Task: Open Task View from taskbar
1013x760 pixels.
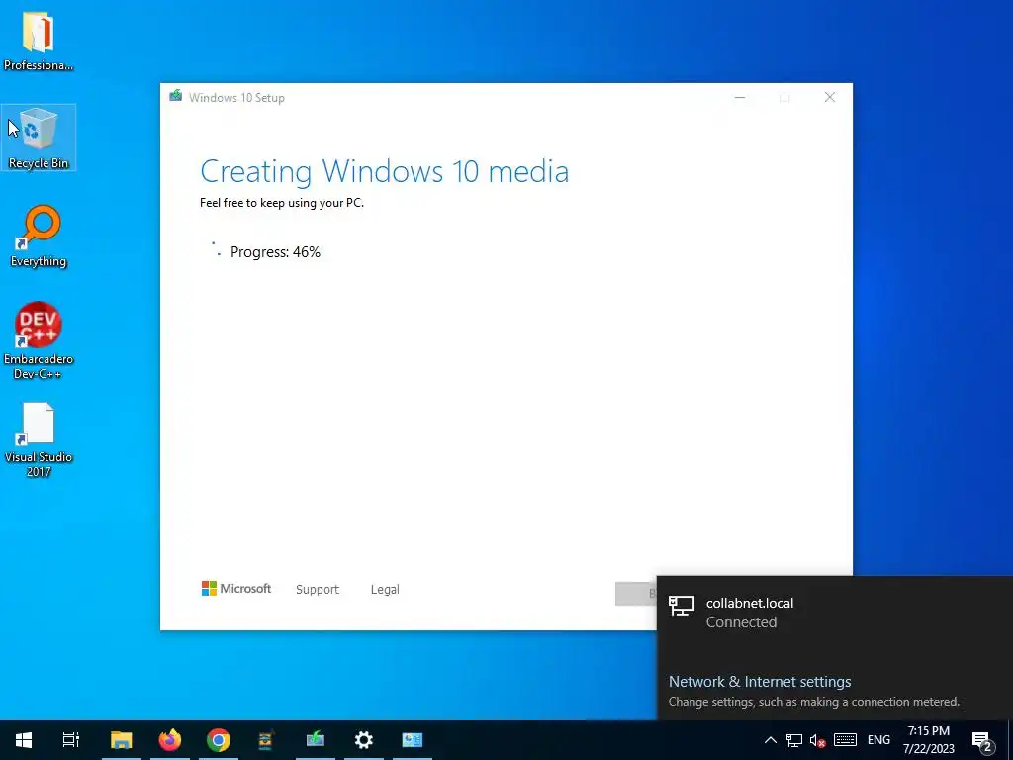Action: click(71, 740)
